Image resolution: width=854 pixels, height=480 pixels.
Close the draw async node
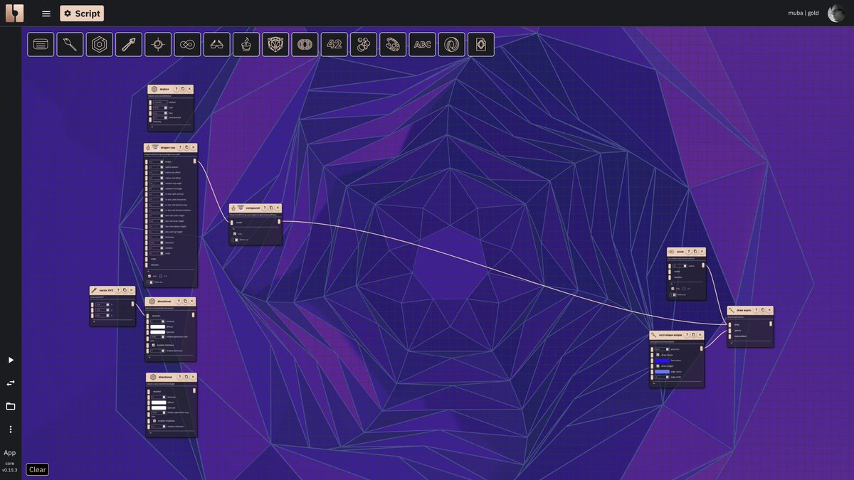pos(769,310)
